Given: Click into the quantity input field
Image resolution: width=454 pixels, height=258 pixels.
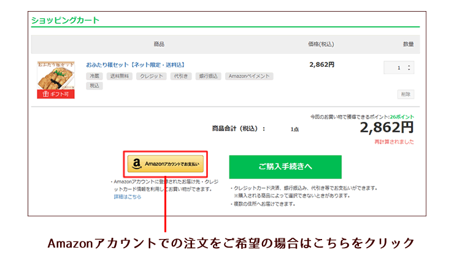Looking at the screenshot, I should [396, 68].
